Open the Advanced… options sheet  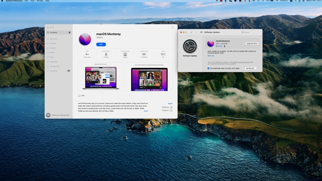point(251,68)
